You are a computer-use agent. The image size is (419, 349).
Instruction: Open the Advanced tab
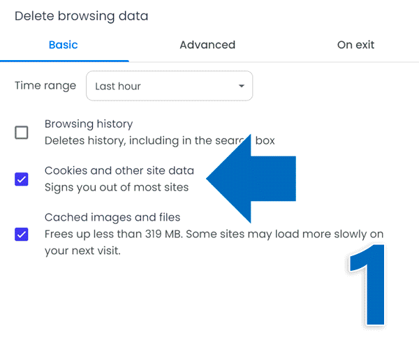207,45
